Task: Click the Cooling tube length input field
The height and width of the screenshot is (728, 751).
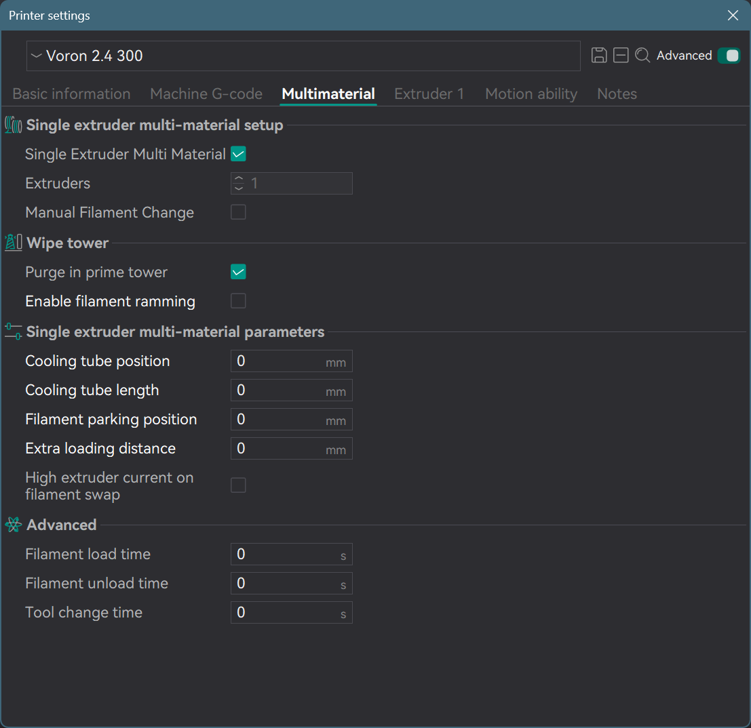Action: pyautogui.click(x=291, y=390)
